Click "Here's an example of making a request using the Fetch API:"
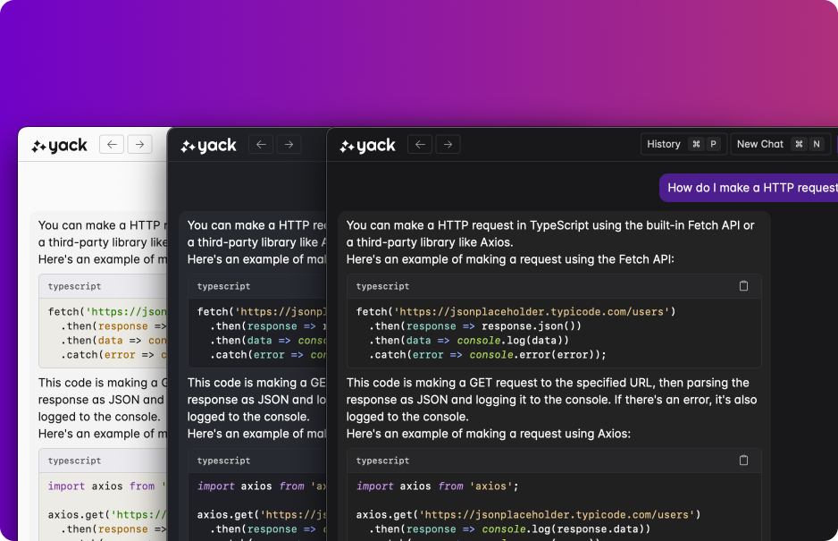Image resolution: width=838 pixels, height=541 pixels. click(510, 259)
